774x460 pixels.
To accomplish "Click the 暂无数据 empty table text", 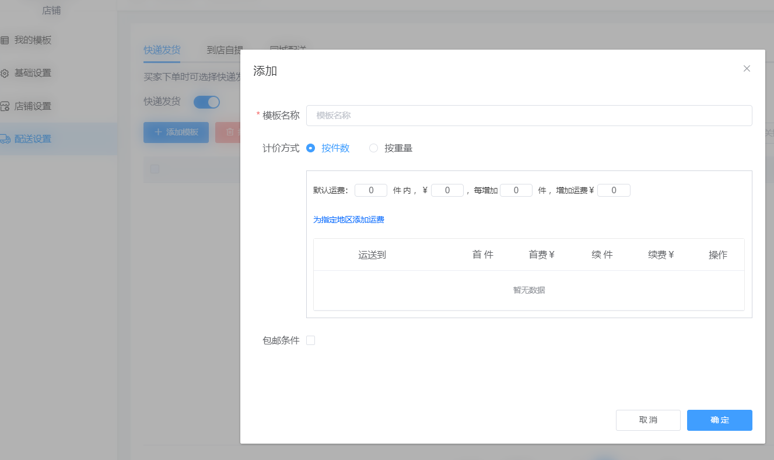I will point(529,290).
